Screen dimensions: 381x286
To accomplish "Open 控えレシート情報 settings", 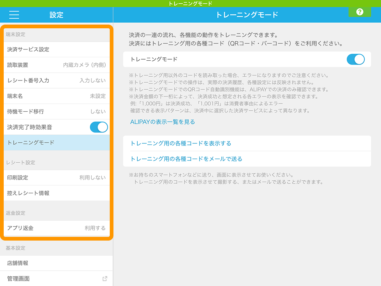I will coord(57,193).
